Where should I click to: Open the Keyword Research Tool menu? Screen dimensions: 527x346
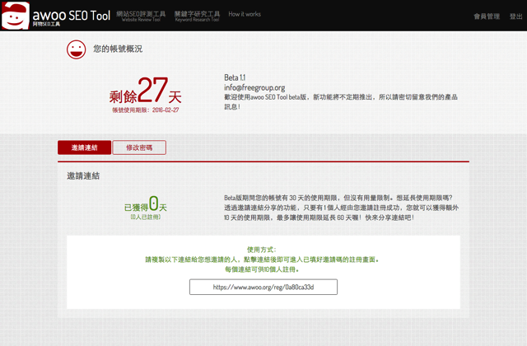(197, 16)
